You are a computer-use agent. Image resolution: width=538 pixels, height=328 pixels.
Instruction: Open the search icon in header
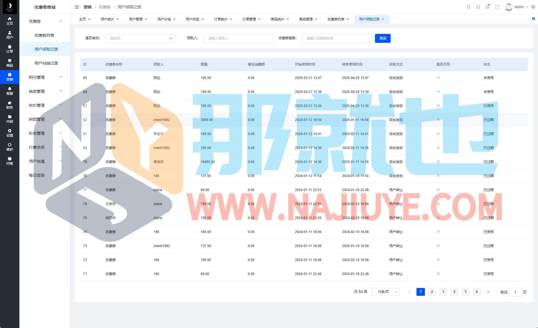478,7
